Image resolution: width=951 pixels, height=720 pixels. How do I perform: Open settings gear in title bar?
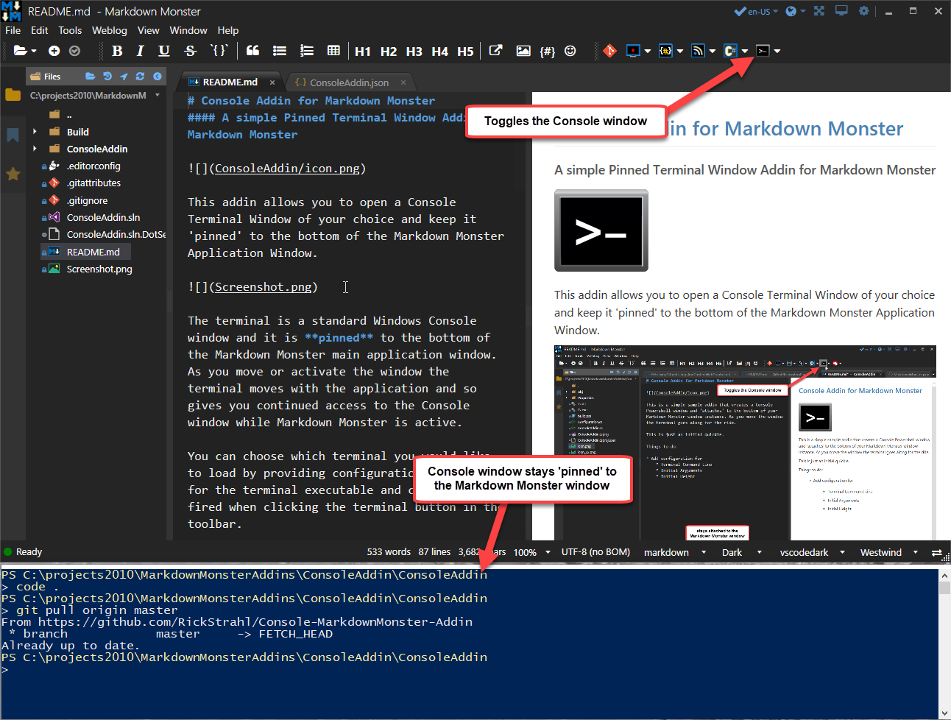[863, 11]
